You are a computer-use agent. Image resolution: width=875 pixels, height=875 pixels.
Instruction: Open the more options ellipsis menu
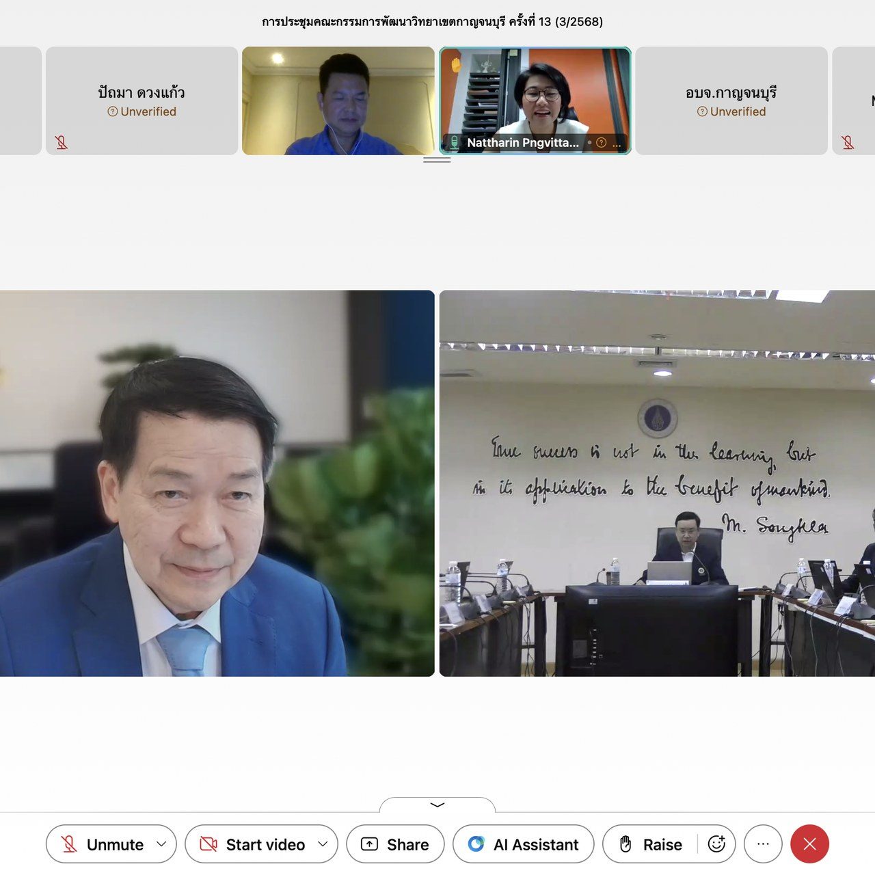pyautogui.click(x=763, y=844)
